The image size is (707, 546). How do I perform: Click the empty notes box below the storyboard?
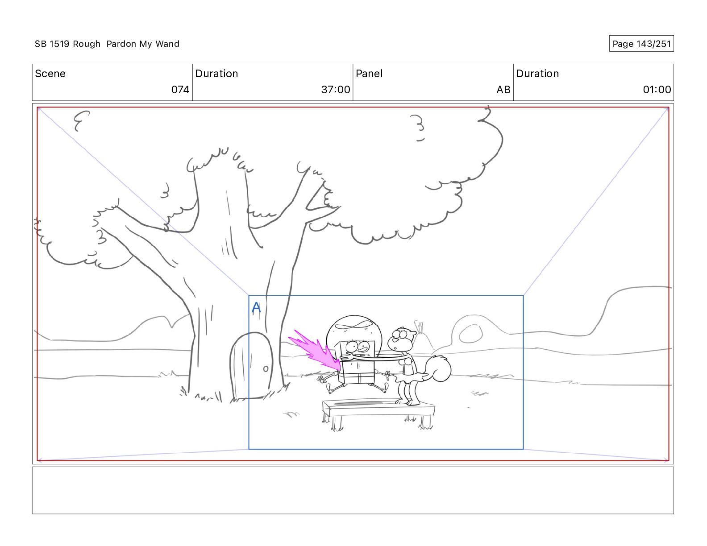(353, 490)
